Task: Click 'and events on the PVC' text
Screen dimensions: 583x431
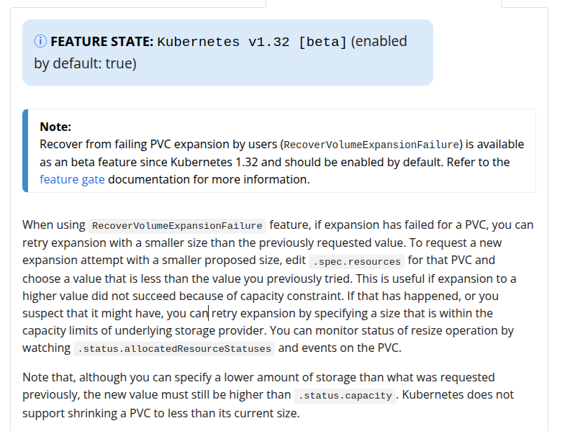Action: click(x=340, y=348)
